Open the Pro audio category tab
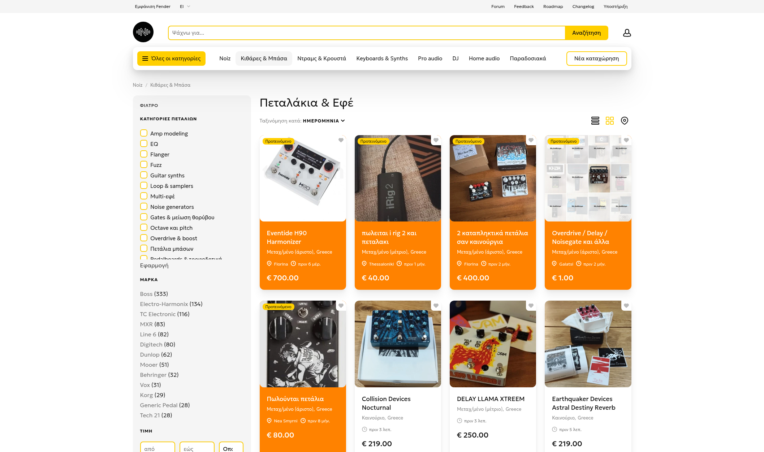 (x=430, y=59)
